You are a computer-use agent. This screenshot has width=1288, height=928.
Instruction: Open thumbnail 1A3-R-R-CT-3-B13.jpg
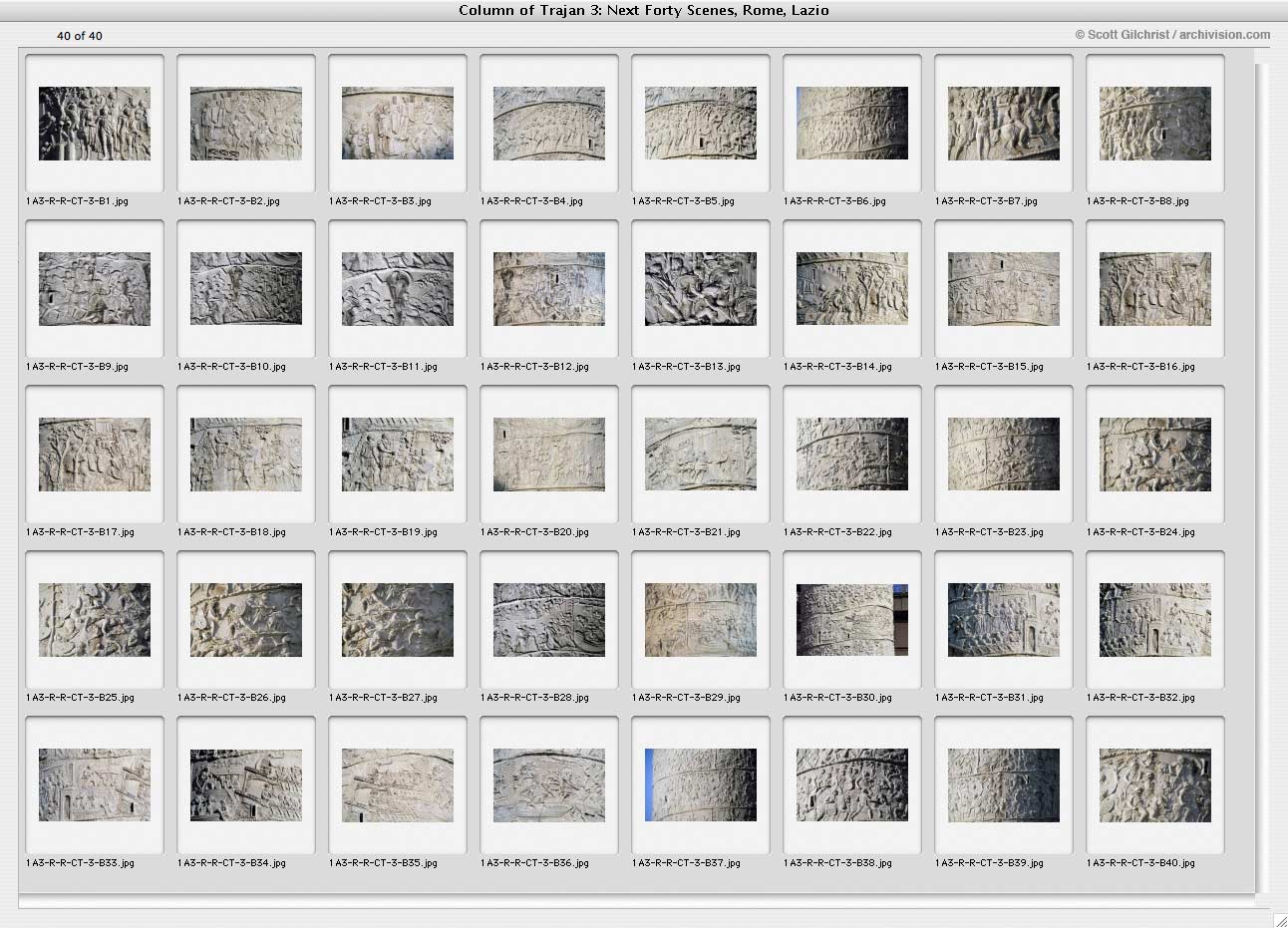(x=701, y=289)
